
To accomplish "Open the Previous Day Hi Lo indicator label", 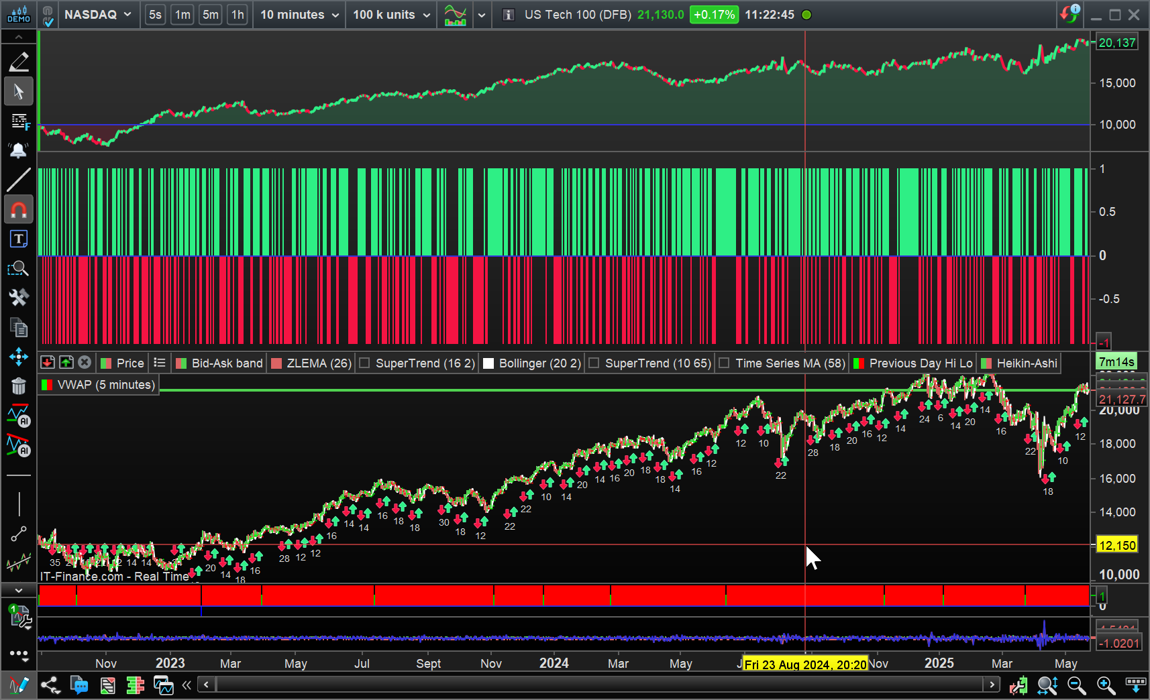I will [x=921, y=363].
